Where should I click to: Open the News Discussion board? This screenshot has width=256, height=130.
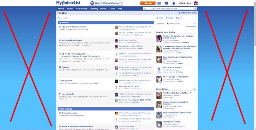69,113
